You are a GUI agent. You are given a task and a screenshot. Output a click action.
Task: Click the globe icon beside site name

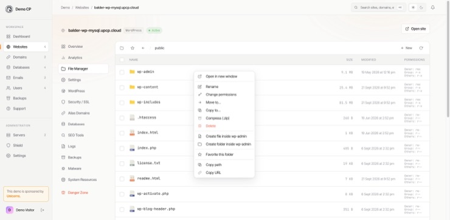click(63, 30)
